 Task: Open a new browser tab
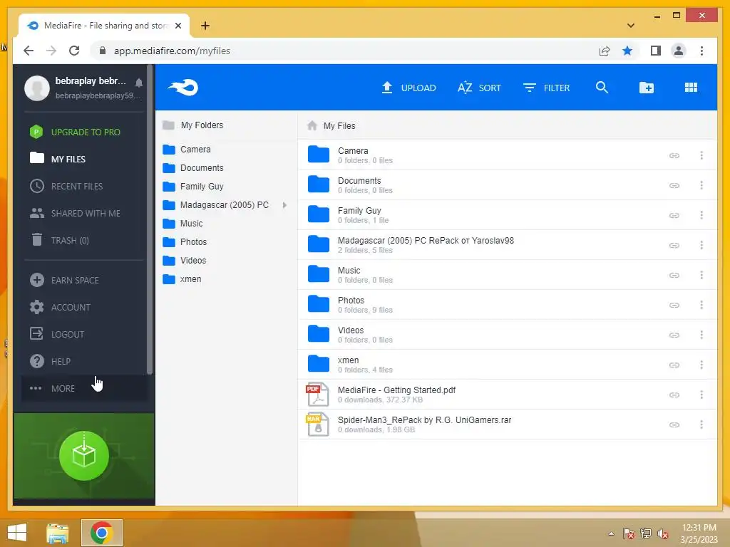tap(205, 26)
